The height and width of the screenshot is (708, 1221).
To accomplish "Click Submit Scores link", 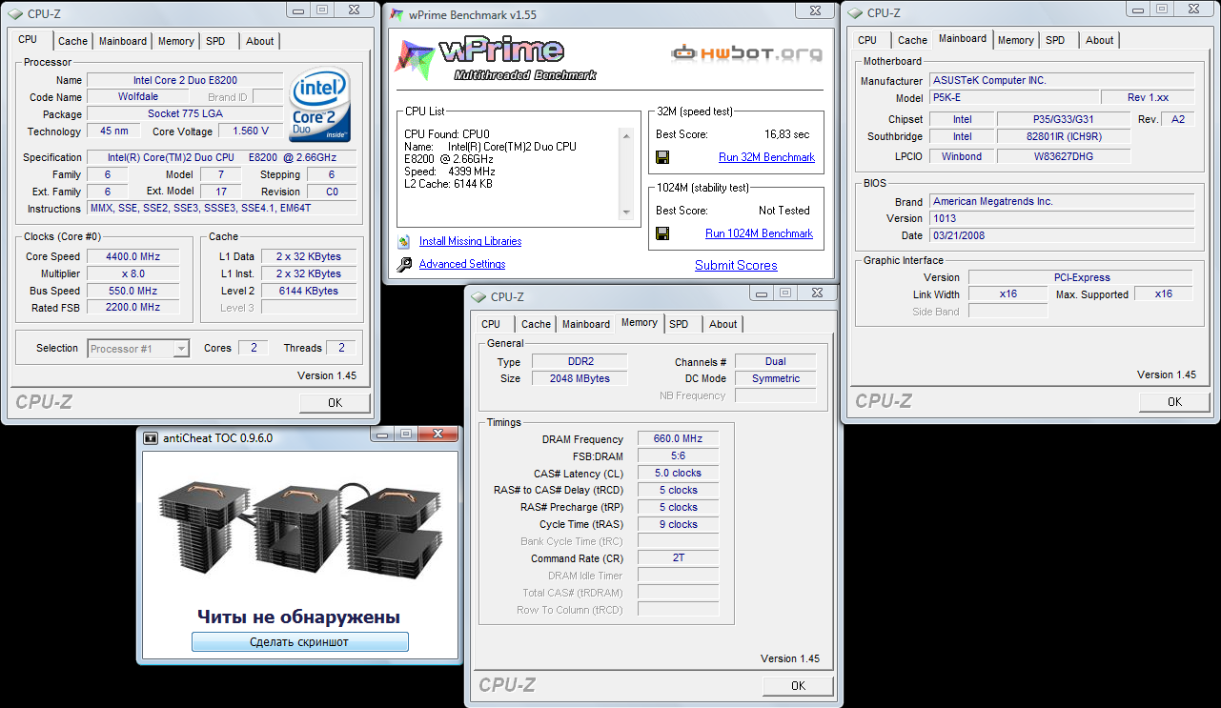I will click(x=736, y=266).
